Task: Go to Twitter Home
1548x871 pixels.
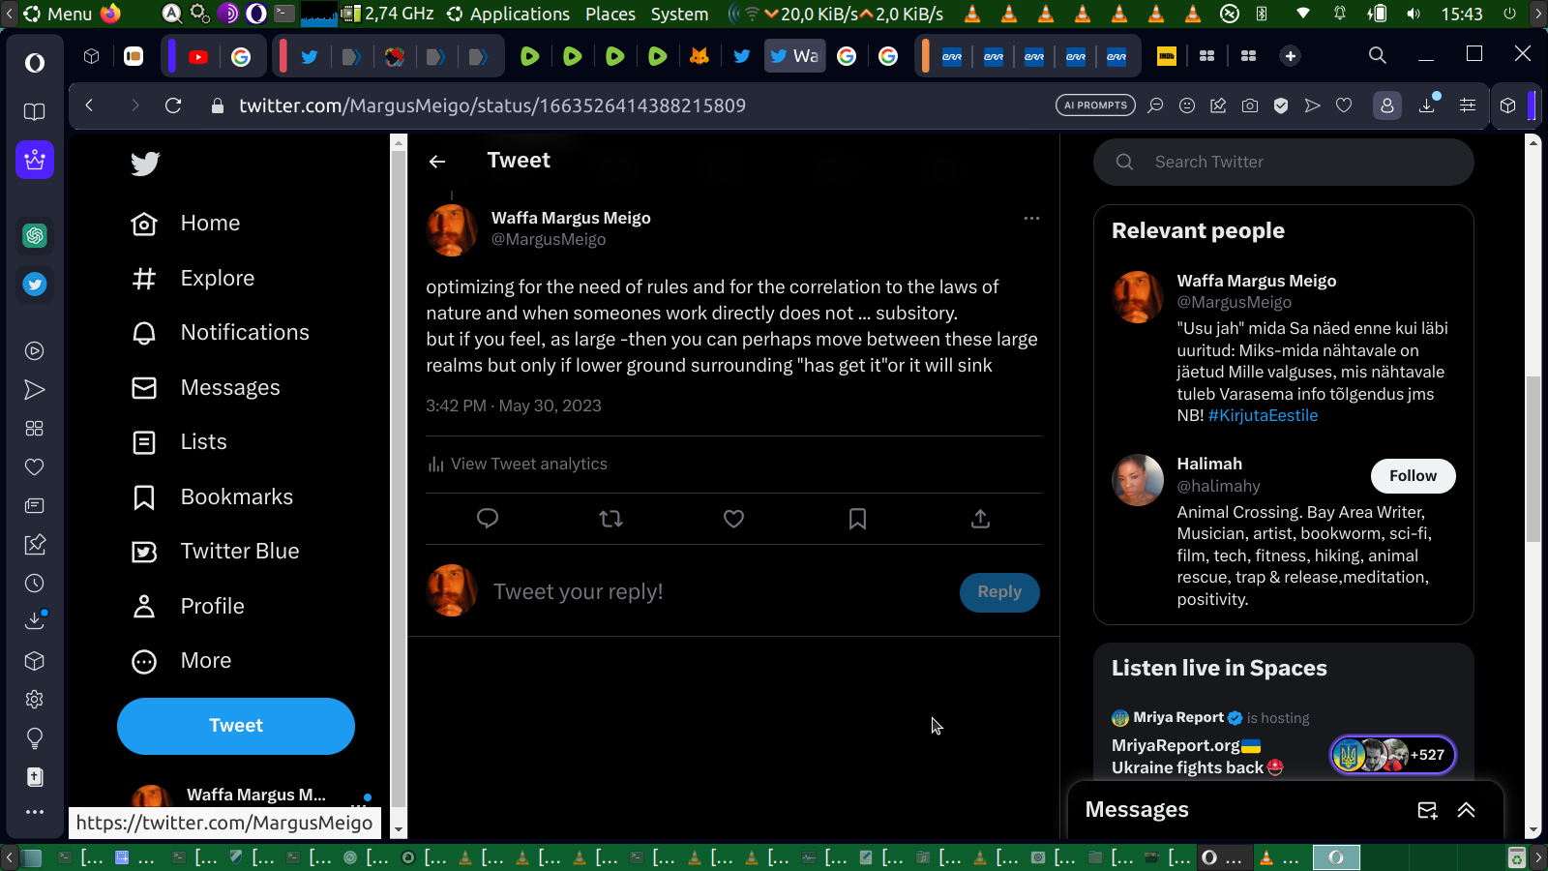Action: [186, 224]
